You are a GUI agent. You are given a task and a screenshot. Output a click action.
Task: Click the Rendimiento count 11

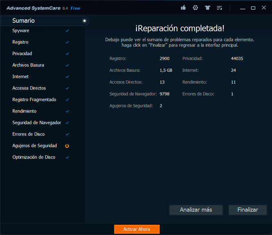tap(233, 82)
